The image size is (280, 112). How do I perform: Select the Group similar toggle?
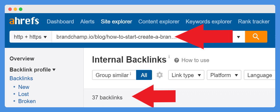tap(114, 75)
